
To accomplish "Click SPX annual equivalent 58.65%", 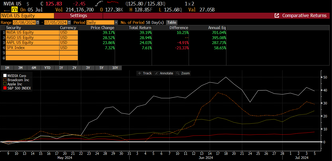I will 220,48.
